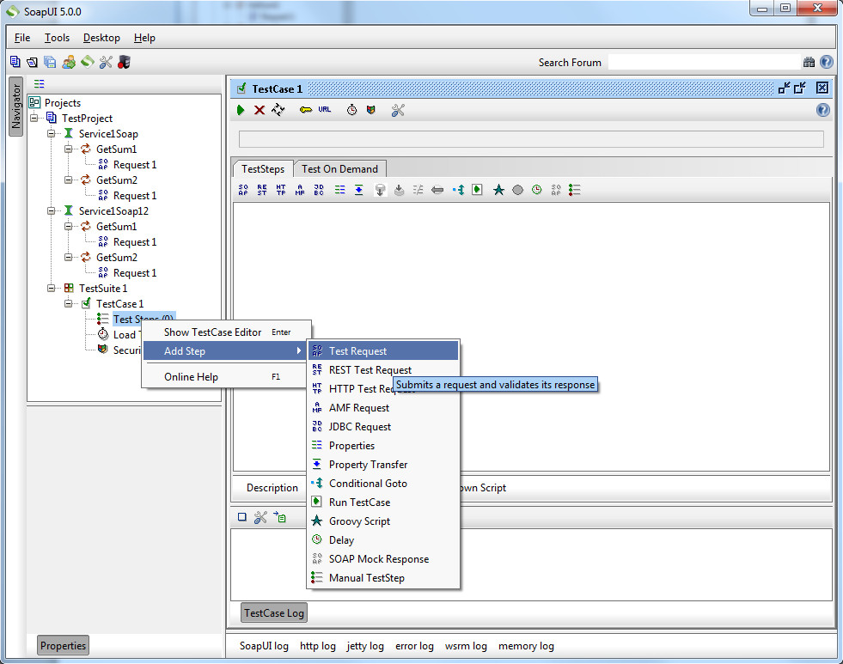This screenshot has height=664, width=843.
Task: Open log options tools icon above TestCase Log
Action: point(260,517)
